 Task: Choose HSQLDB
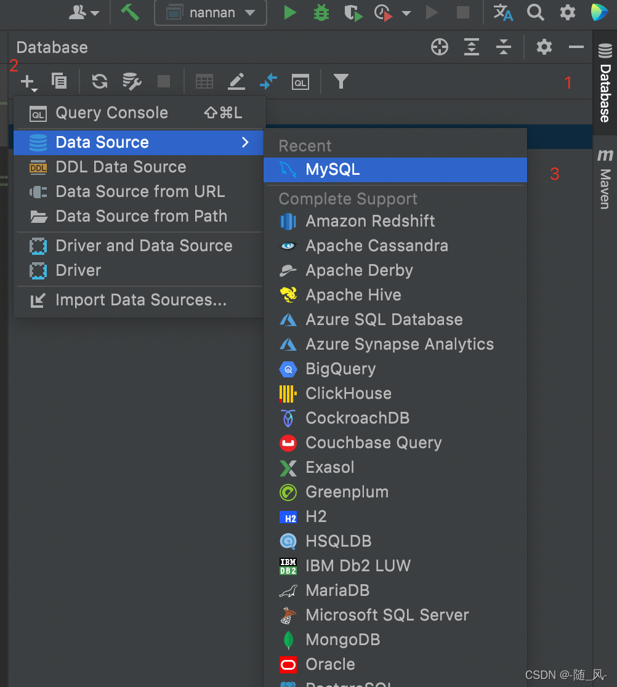395,541
